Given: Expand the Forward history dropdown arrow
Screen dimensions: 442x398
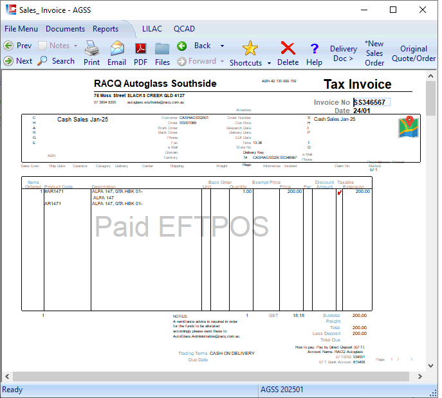Looking at the screenshot, I should point(222,61).
